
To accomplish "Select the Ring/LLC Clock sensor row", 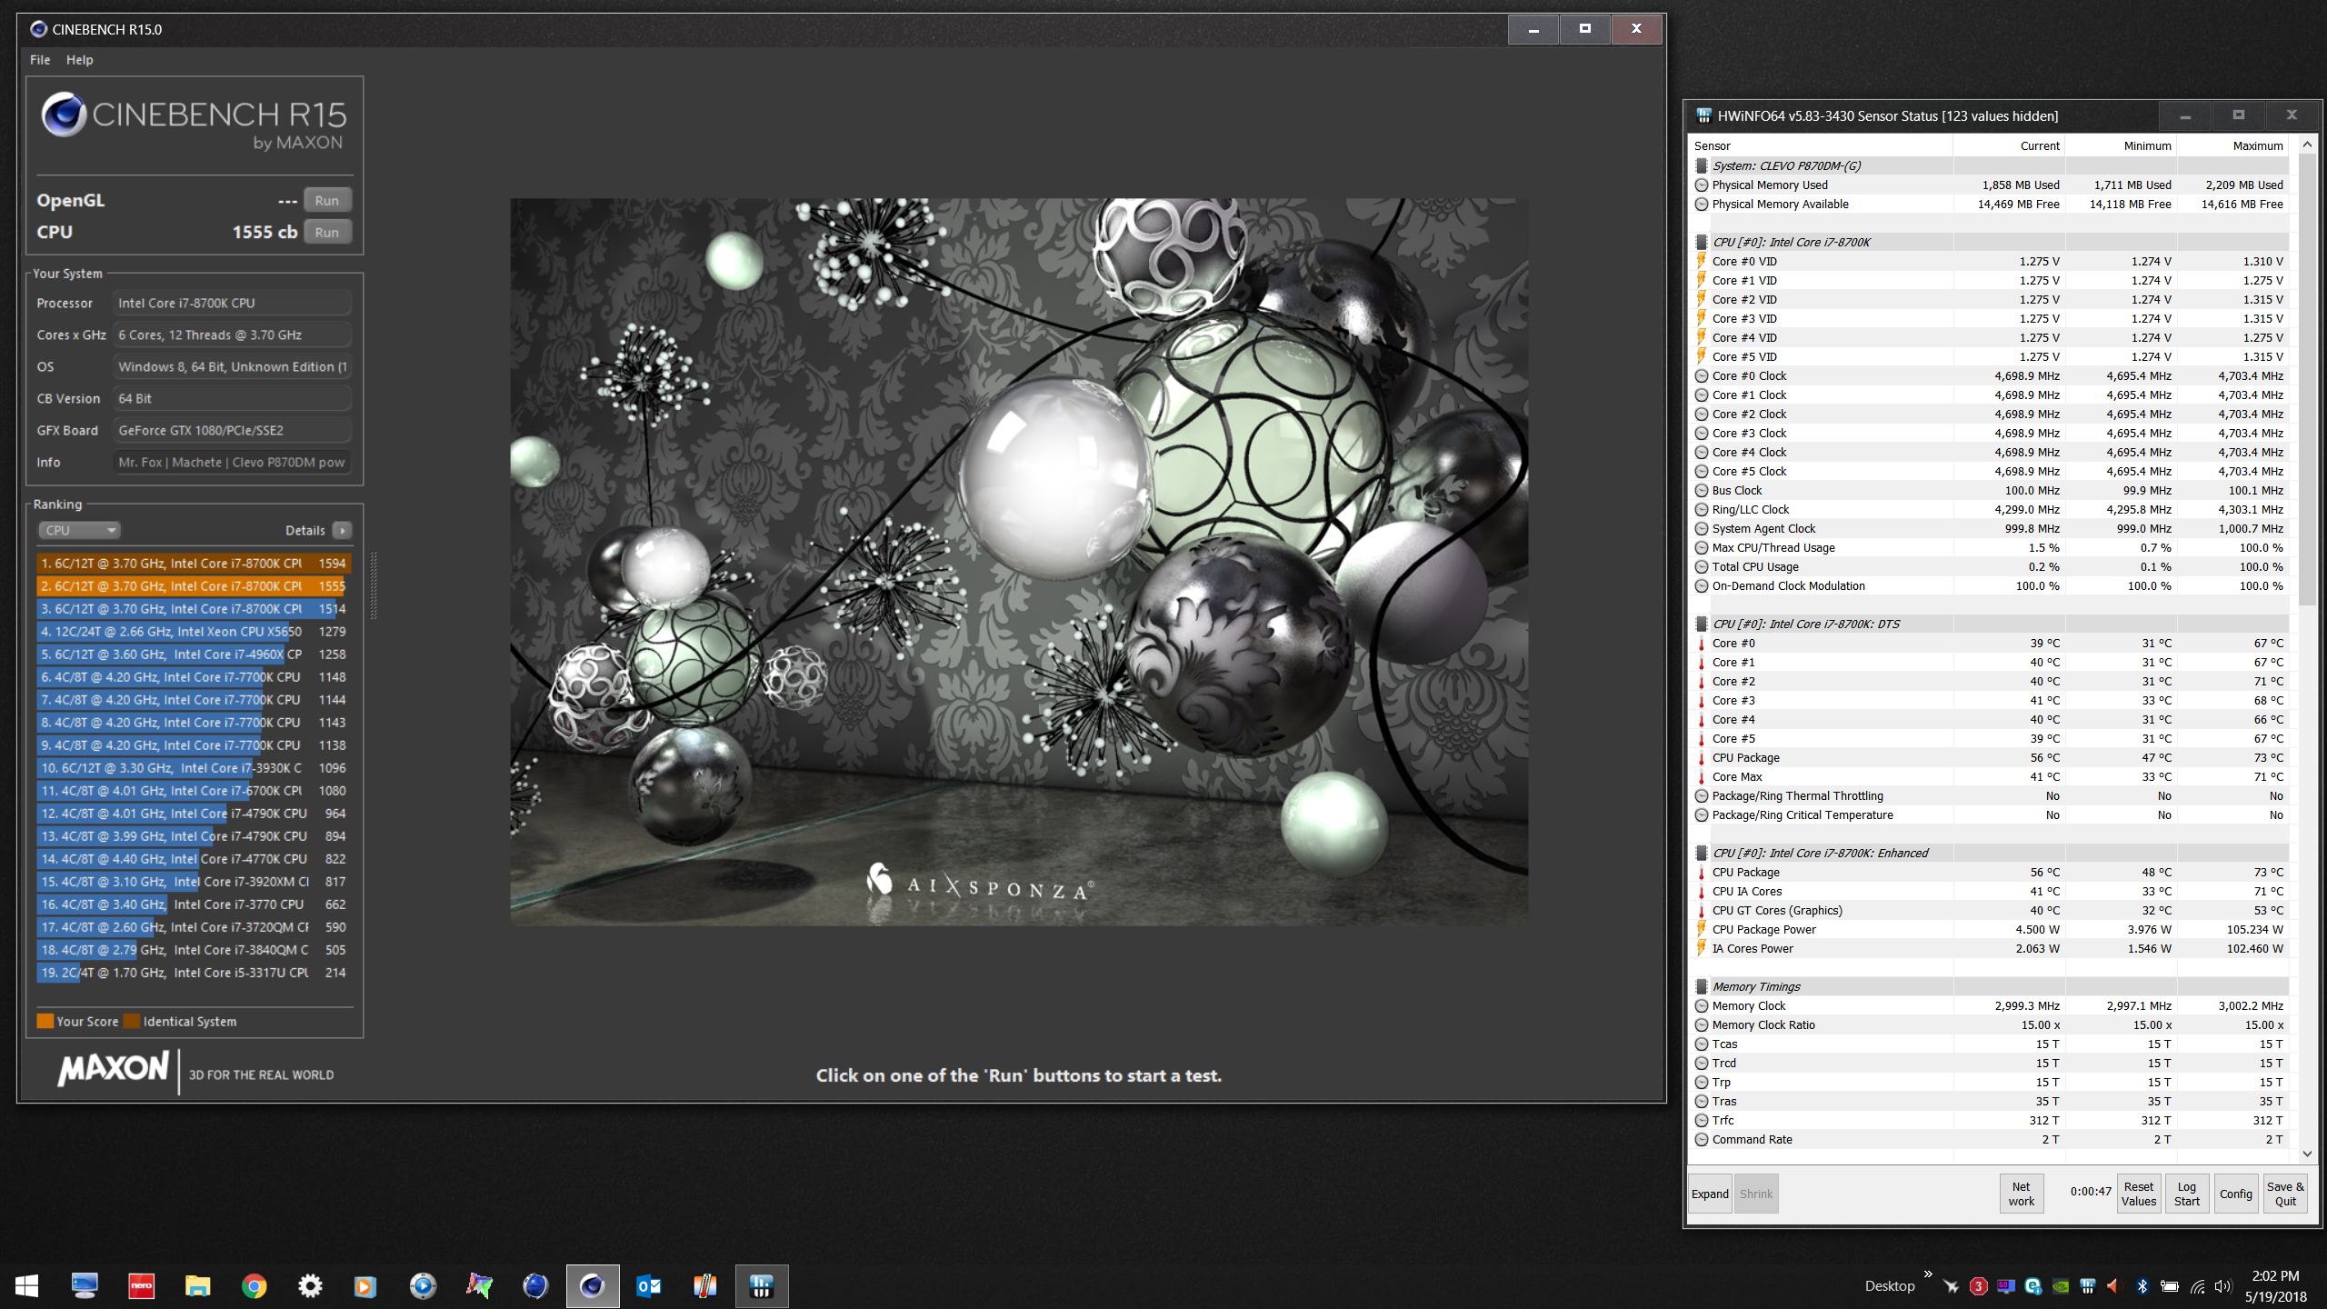I will [1989, 509].
